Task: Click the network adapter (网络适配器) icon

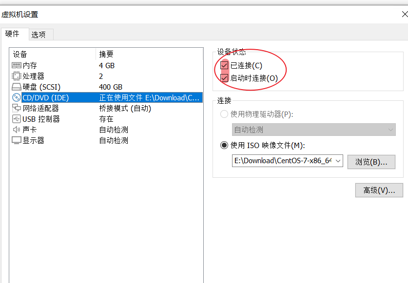Action: (17, 108)
